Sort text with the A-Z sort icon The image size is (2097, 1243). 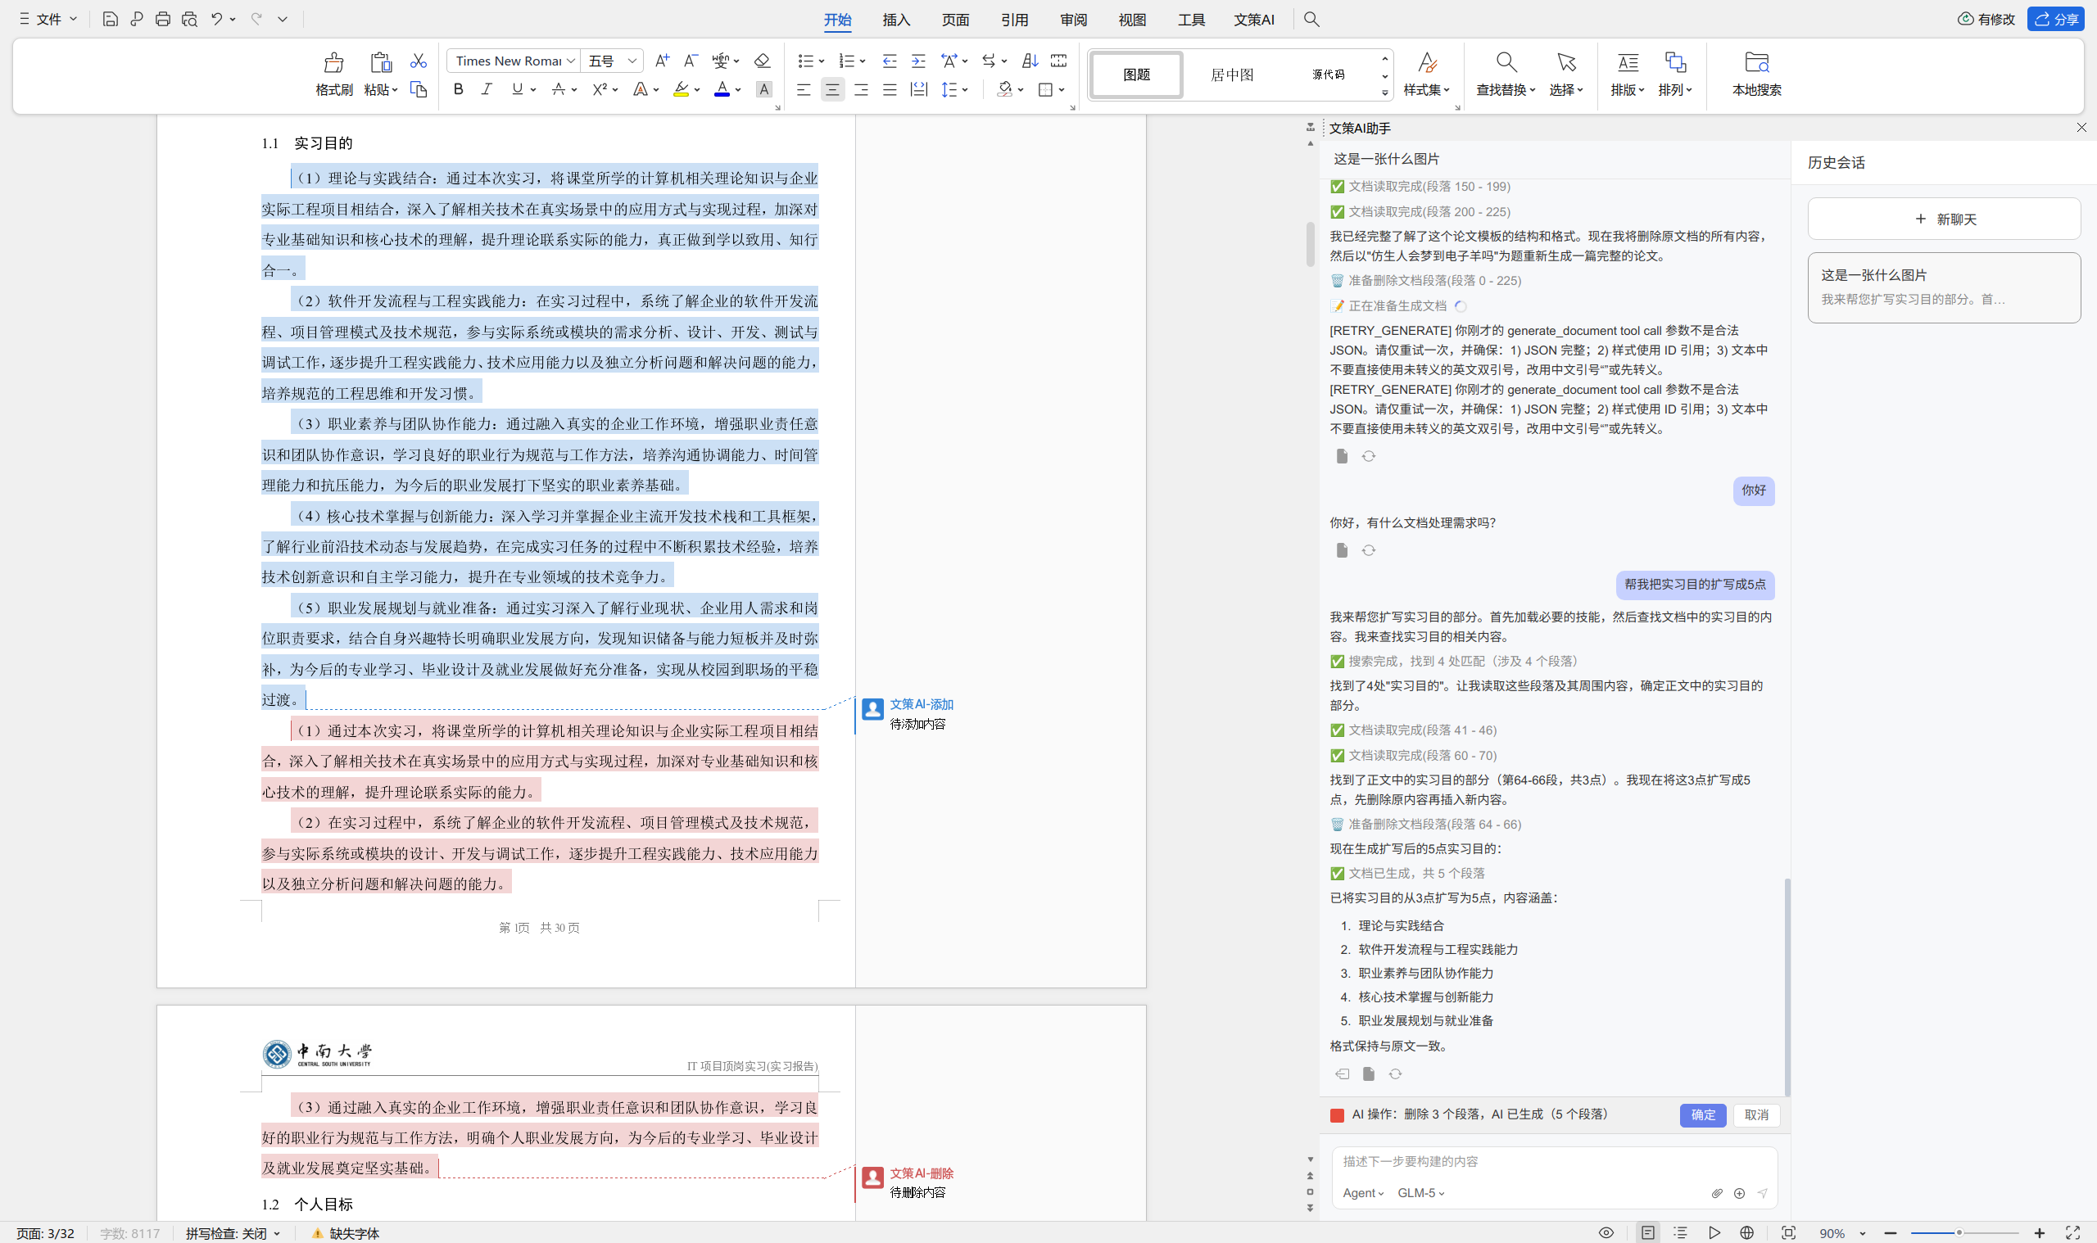(1030, 61)
